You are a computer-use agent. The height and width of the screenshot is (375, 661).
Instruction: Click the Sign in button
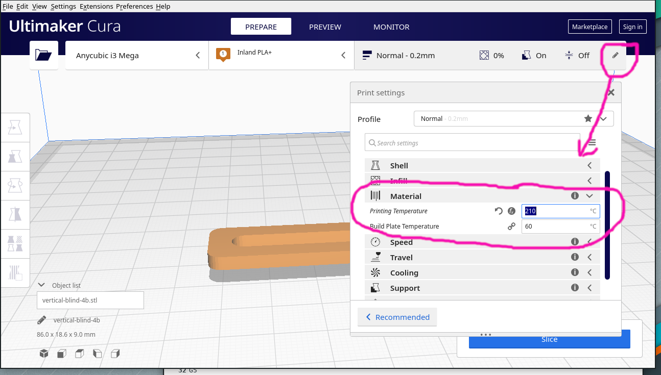[633, 27]
